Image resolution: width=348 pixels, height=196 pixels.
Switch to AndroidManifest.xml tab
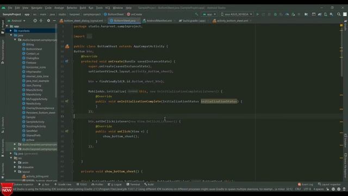point(159,21)
